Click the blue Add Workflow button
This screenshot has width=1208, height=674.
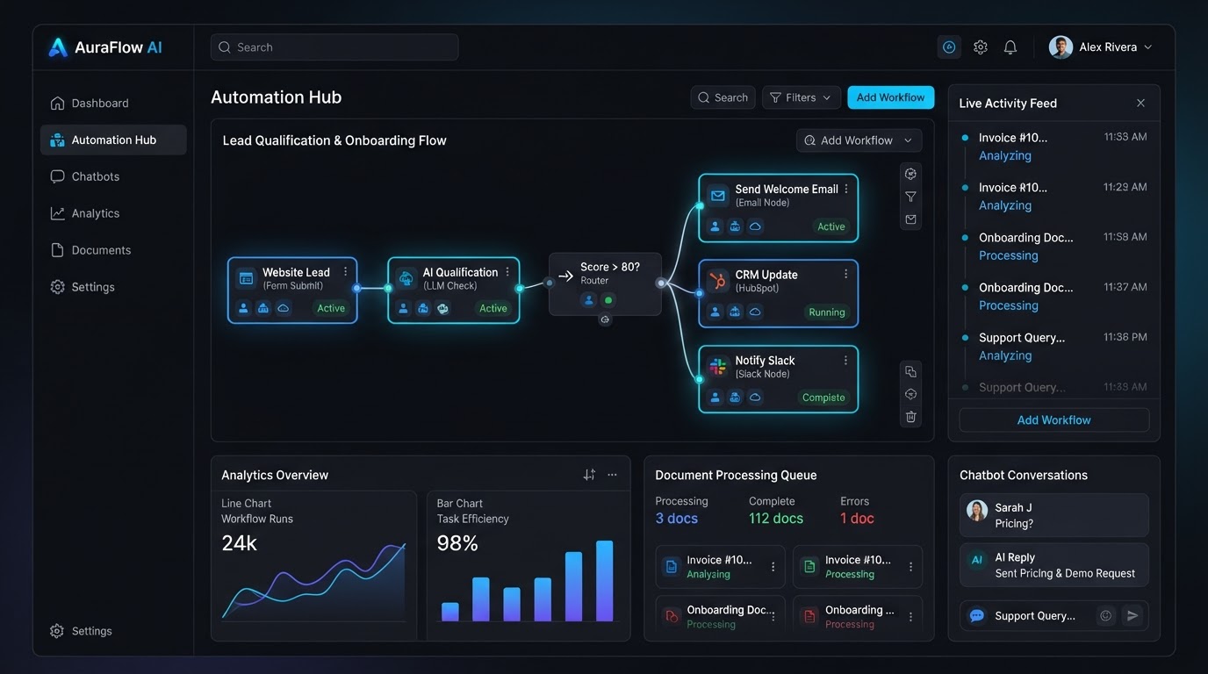coord(890,97)
